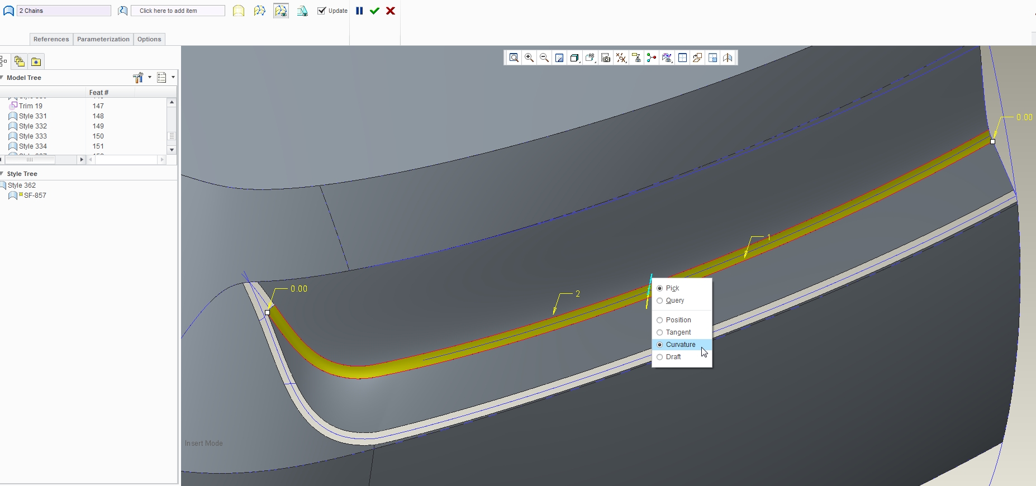Image resolution: width=1036 pixels, height=486 pixels.
Task: Collapse the Style Tree section
Action: (x=2, y=174)
